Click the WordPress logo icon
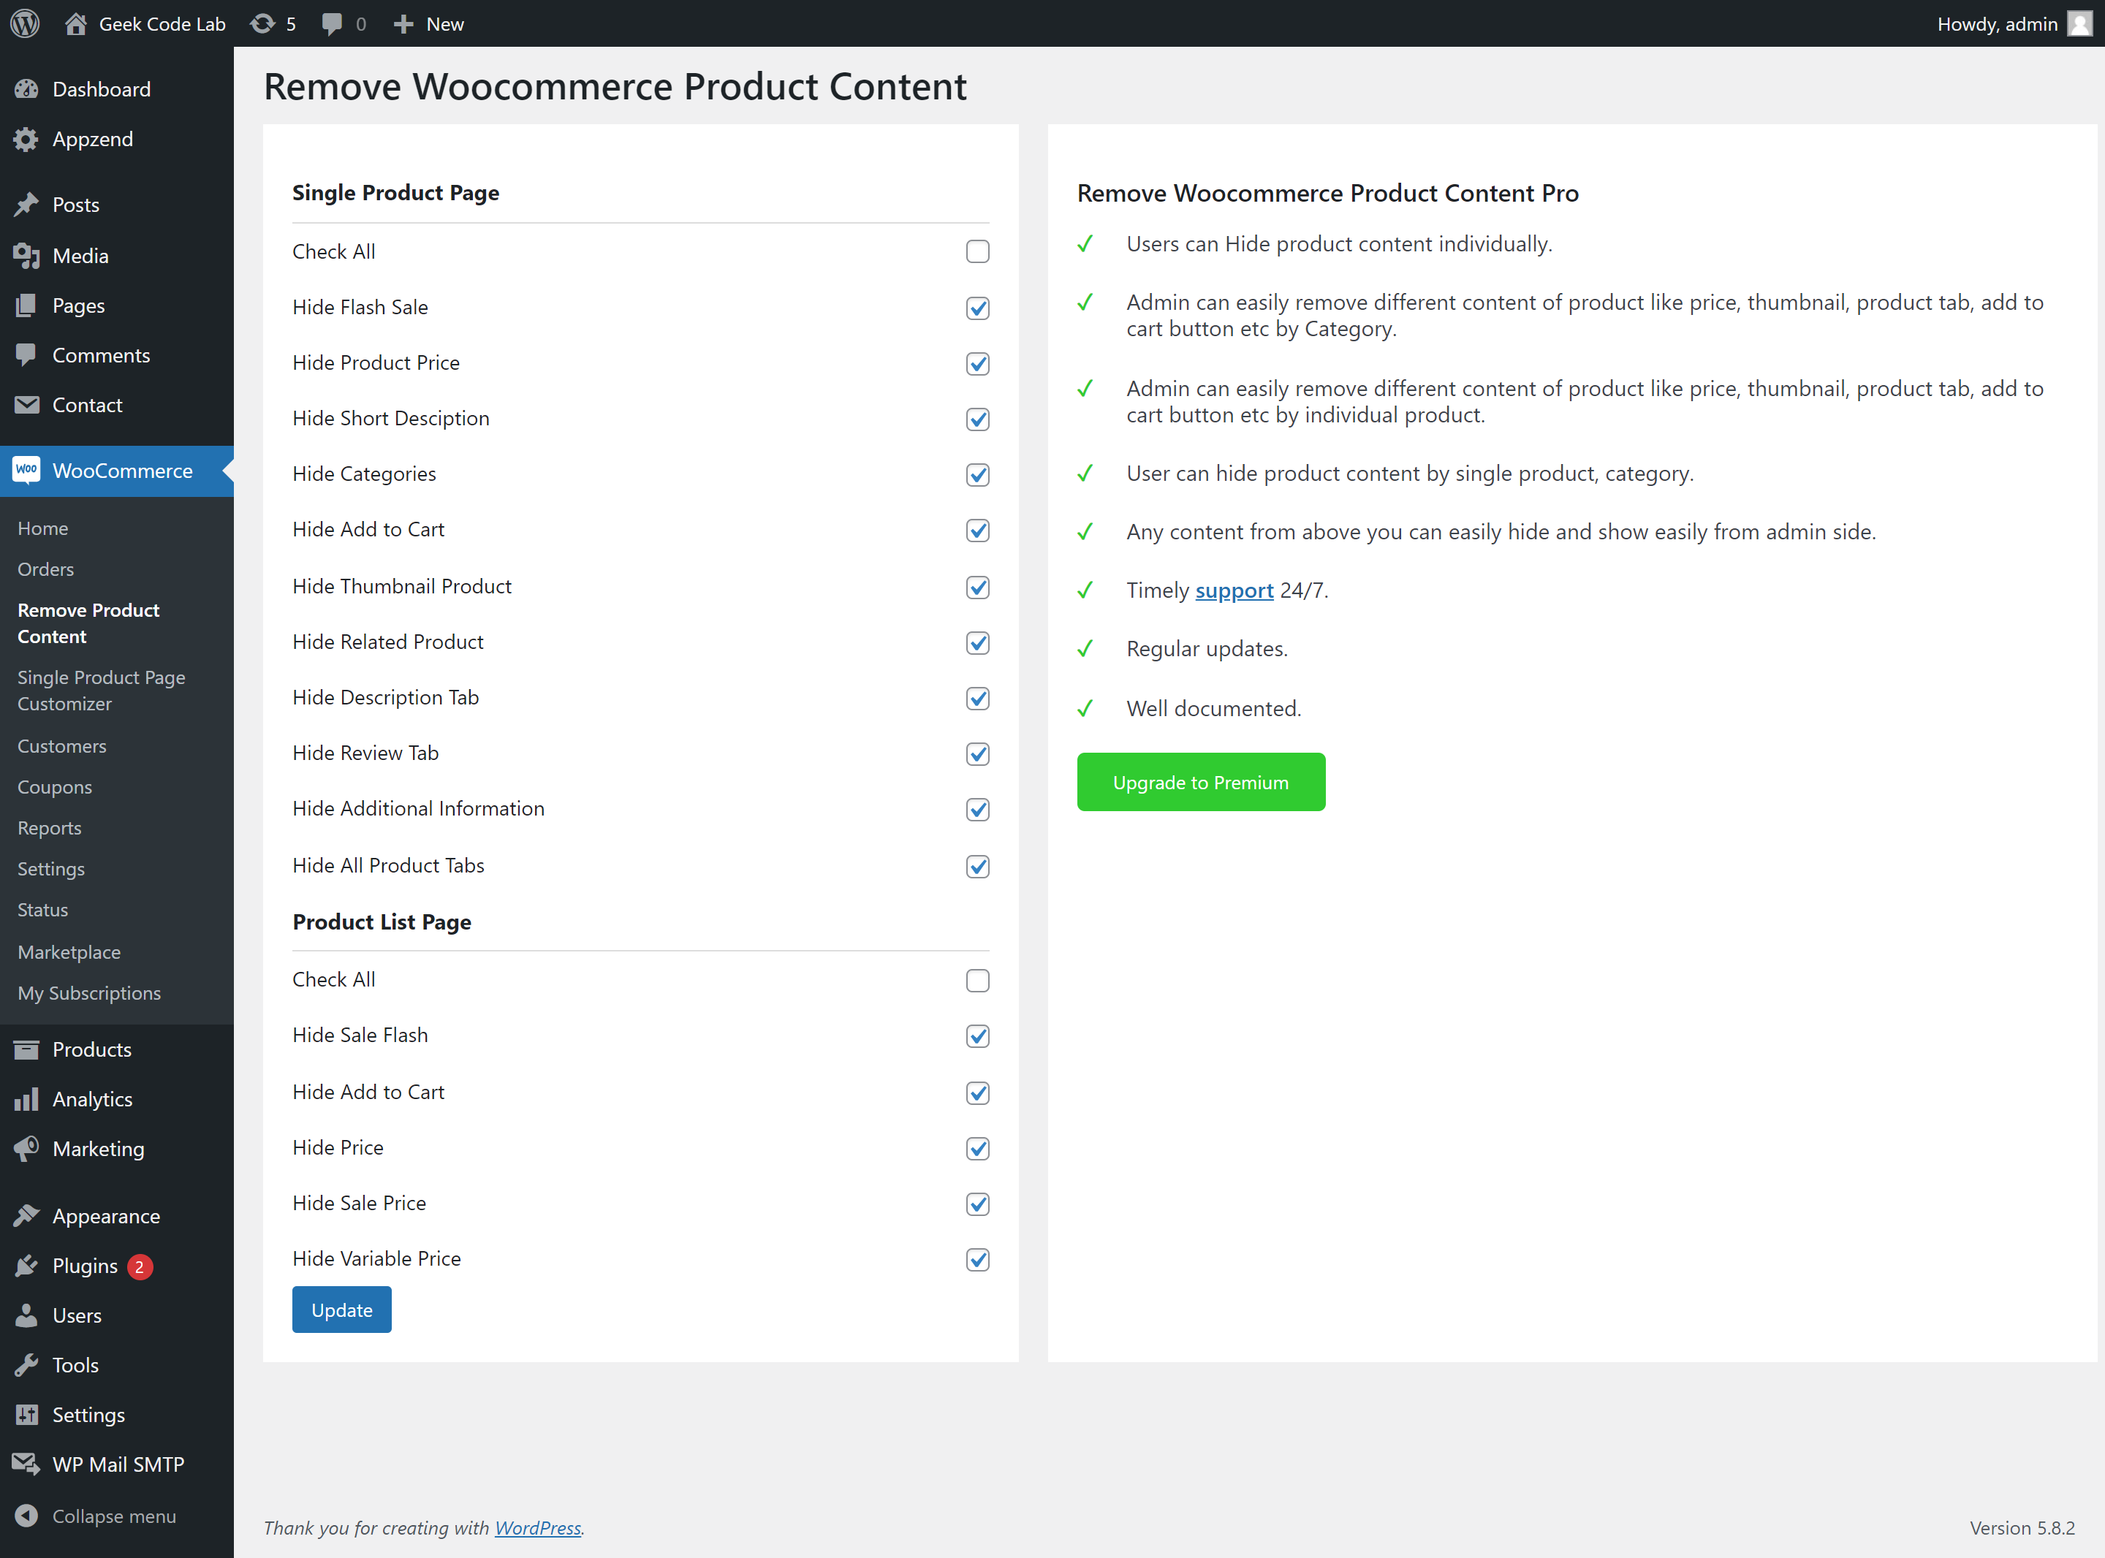The image size is (2105, 1558). pos(26,23)
